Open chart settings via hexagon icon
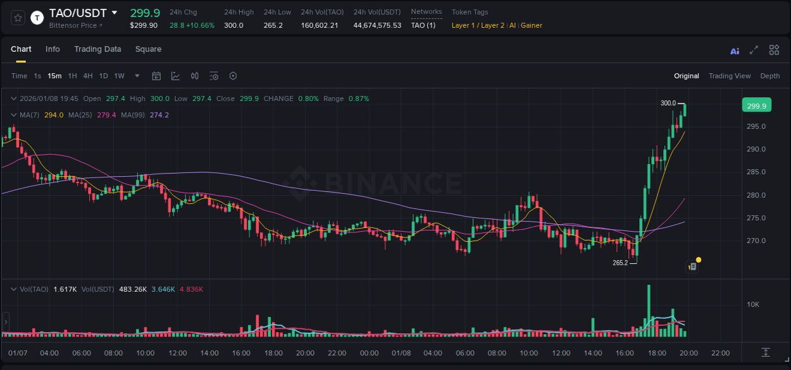The image size is (791, 370). click(233, 76)
